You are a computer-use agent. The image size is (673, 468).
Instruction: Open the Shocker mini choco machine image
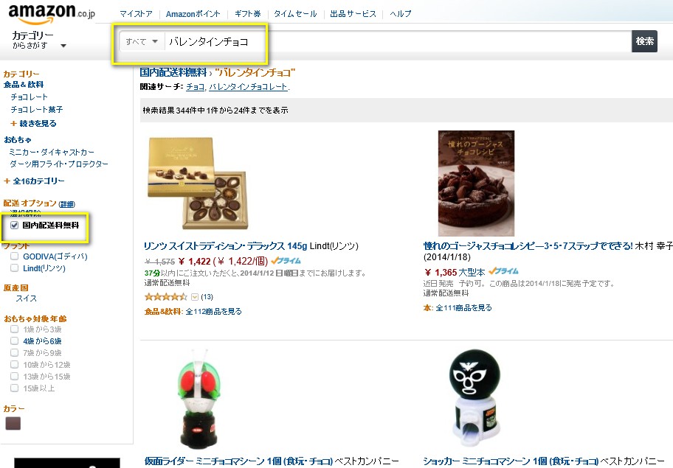[x=474, y=398]
